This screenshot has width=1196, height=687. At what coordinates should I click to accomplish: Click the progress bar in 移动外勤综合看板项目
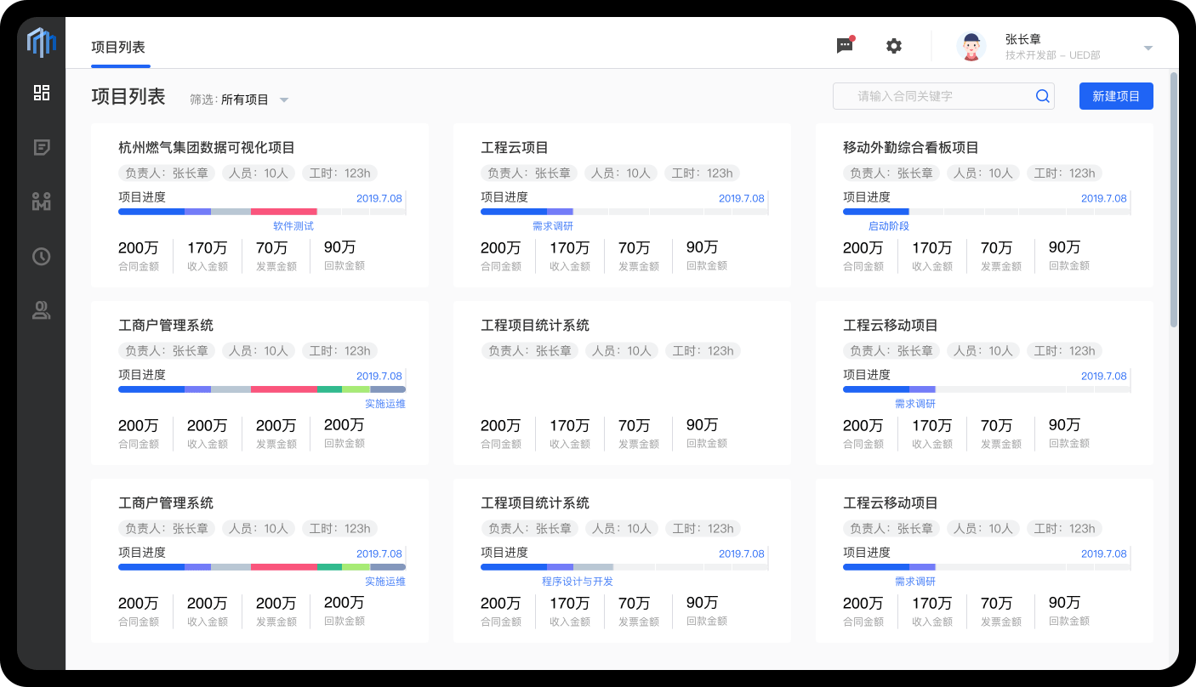pos(987,211)
